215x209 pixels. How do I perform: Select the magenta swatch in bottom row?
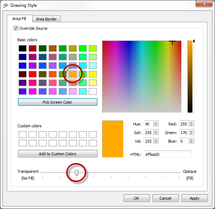coord(33,91)
